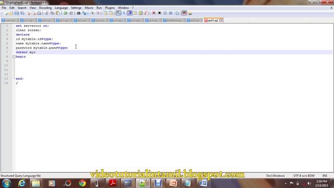This screenshot has width=334, height=188.
Task: Open the Run menu
Action: 99,8
